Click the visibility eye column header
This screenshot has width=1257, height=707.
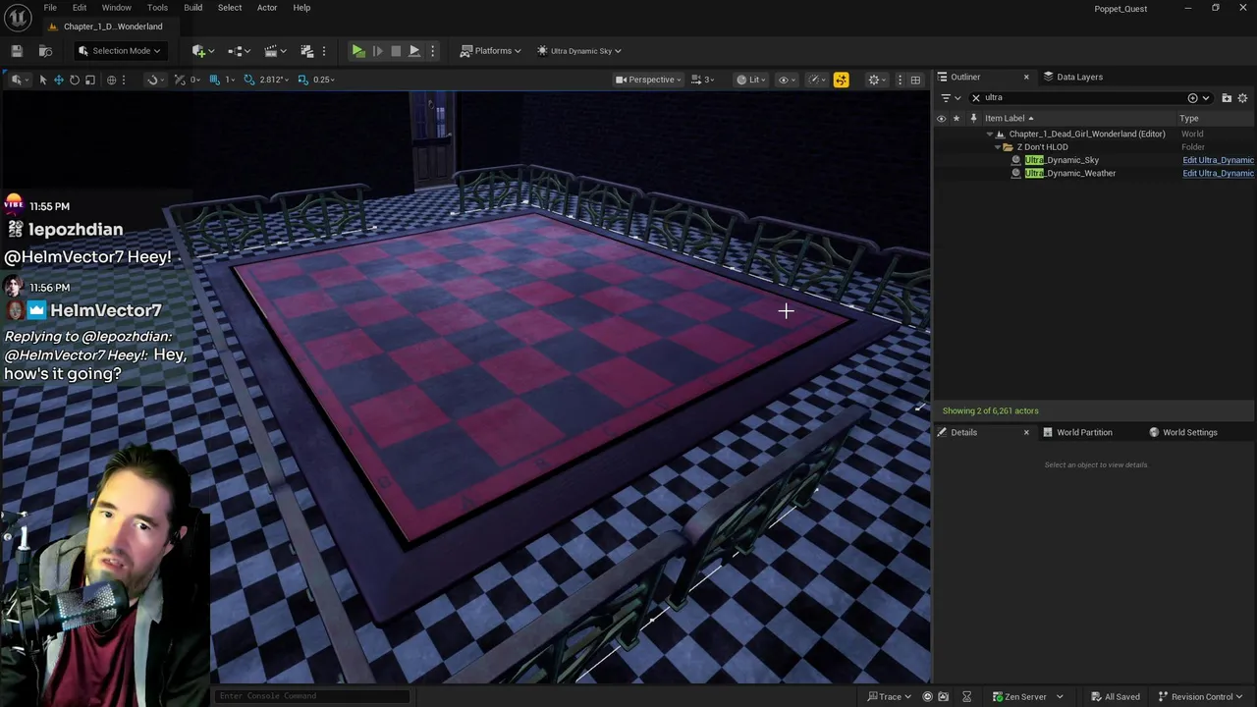pos(941,118)
